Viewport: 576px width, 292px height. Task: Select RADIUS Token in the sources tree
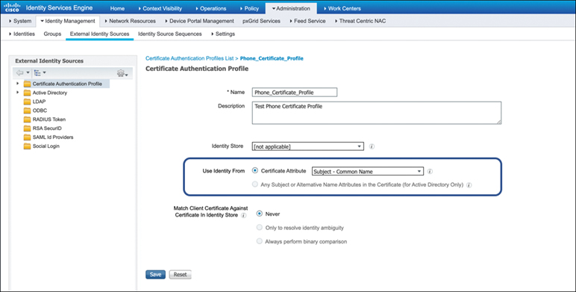point(48,119)
